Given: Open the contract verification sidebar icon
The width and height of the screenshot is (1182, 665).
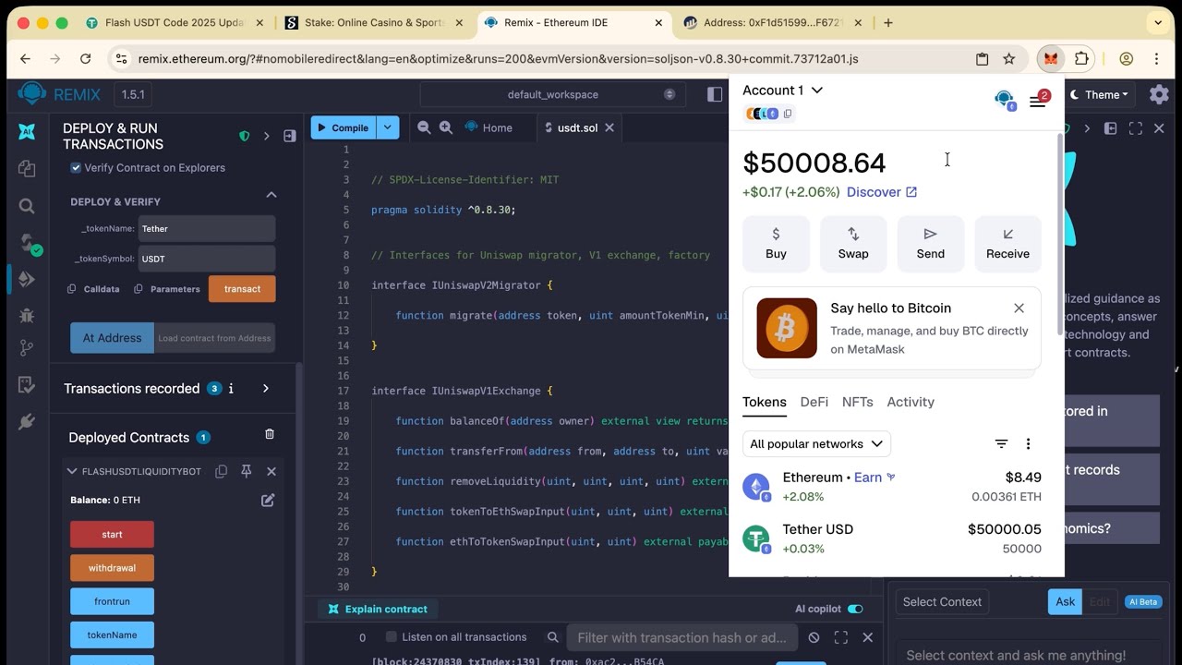Looking at the screenshot, I should coord(27,385).
